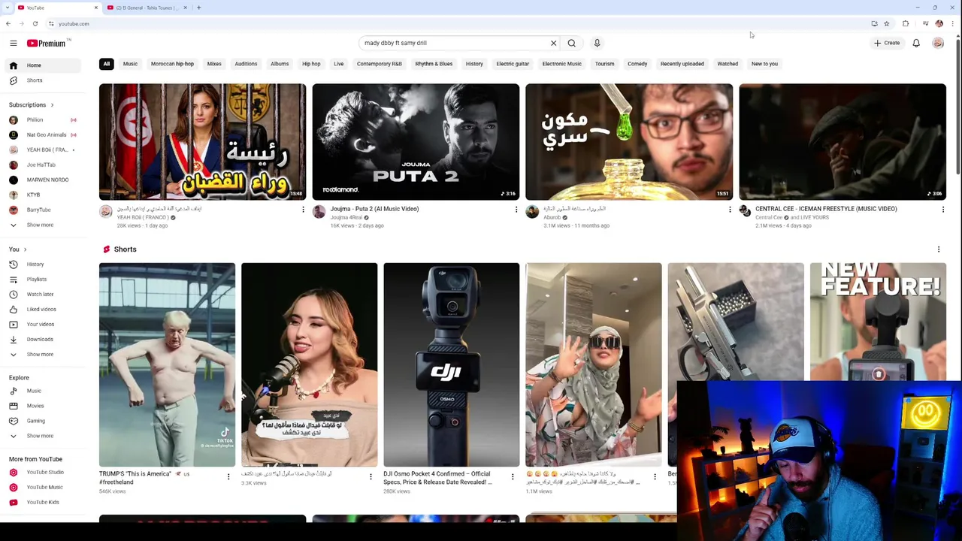
Task: Select the Music filter chip
Action: point(130,64)
